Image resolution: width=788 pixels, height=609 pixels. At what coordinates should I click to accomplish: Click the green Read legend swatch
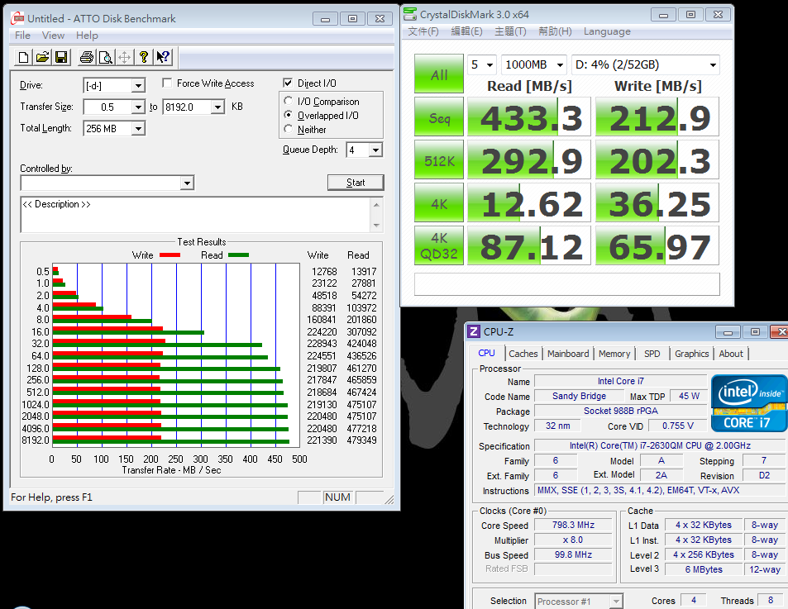(x=239, y=255)
